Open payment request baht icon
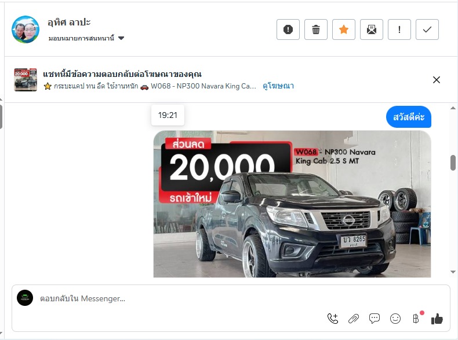Viewport: 458px width, 340px height. (416, 319)
